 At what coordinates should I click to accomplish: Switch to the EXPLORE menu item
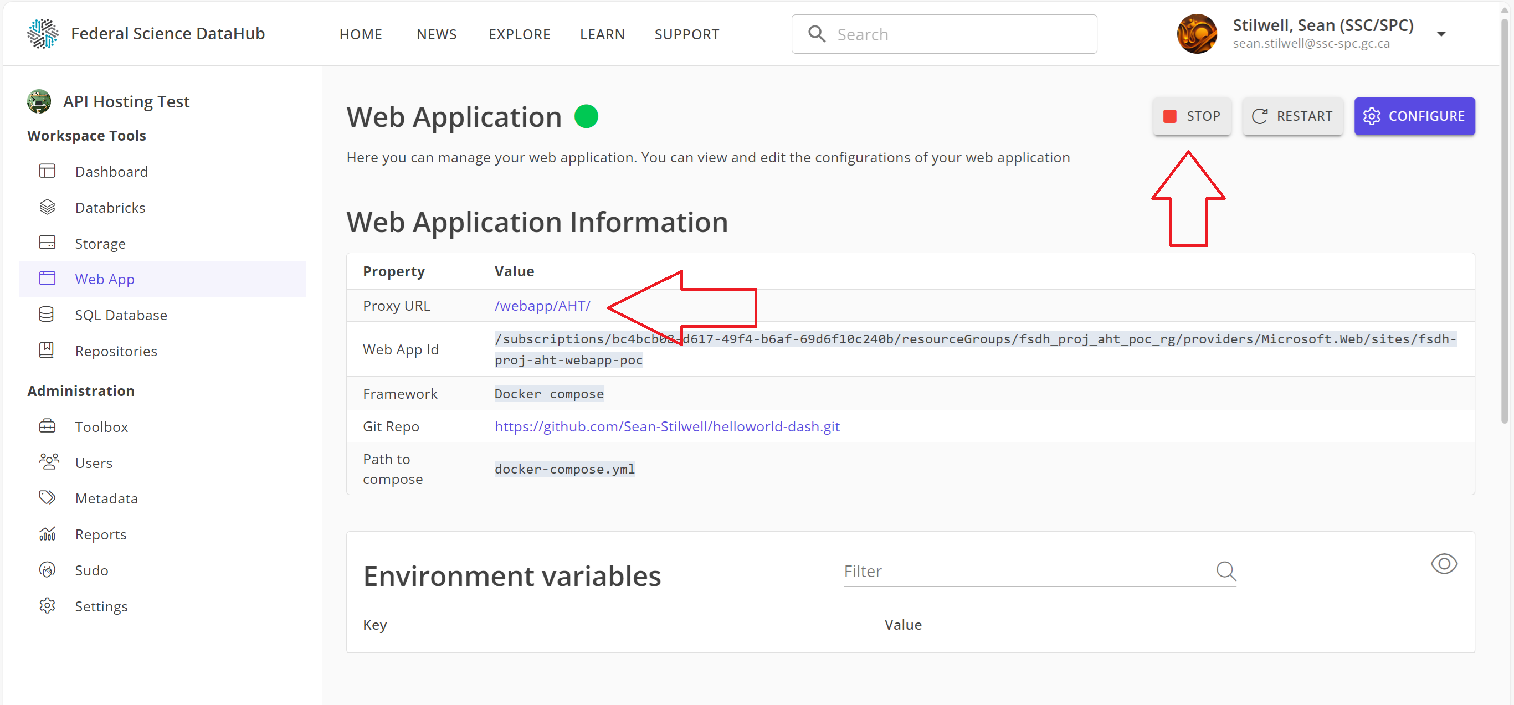[x=519, y=33]
